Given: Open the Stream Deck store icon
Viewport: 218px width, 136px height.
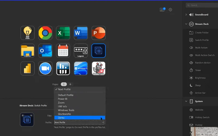Looking at the screenshot, I should point(162,10).
